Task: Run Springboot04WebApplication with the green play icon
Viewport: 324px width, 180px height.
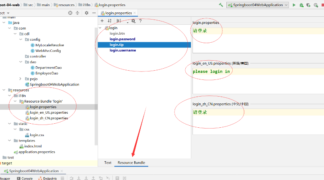Action: point(294,5)
